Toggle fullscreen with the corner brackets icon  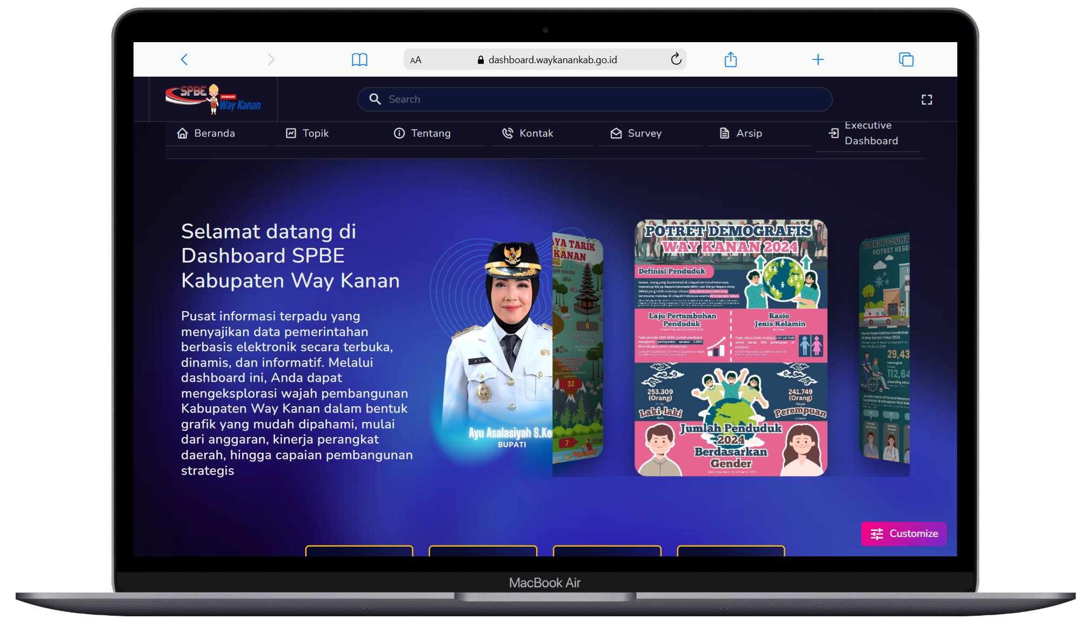(x=927, y=99)
